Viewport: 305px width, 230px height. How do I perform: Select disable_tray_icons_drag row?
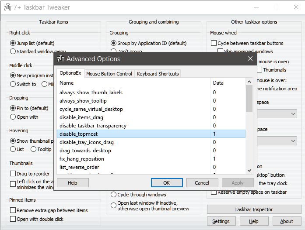pos(151,142)
